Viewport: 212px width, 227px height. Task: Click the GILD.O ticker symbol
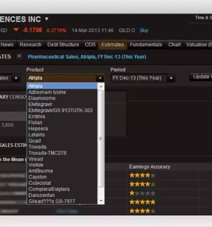pos(127,30)
